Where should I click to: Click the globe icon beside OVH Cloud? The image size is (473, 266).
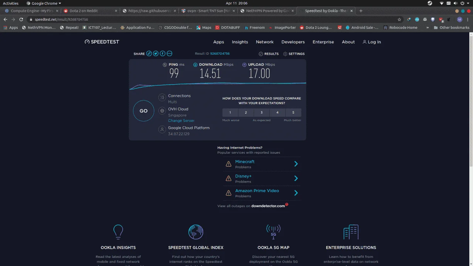161,111
